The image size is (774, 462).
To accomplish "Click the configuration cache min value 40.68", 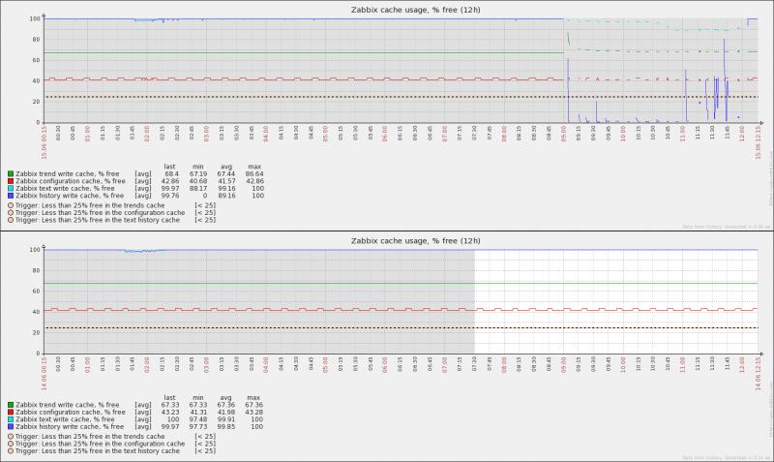I will coord(198,181).
